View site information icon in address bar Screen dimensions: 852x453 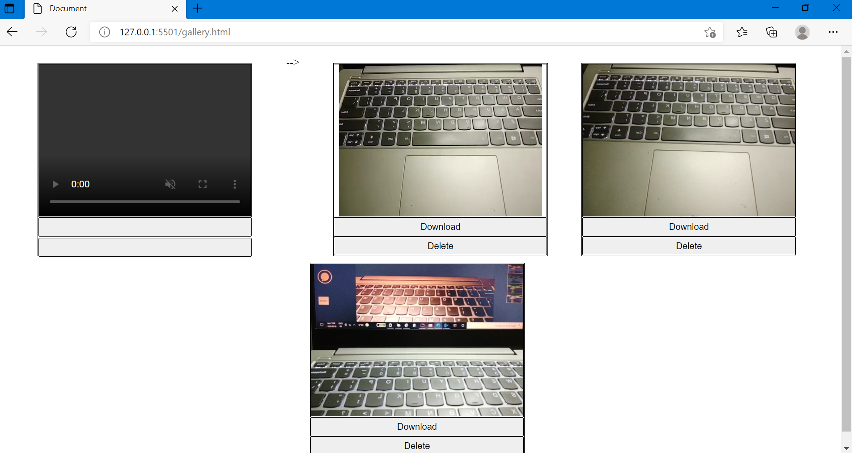pos(105,32)
